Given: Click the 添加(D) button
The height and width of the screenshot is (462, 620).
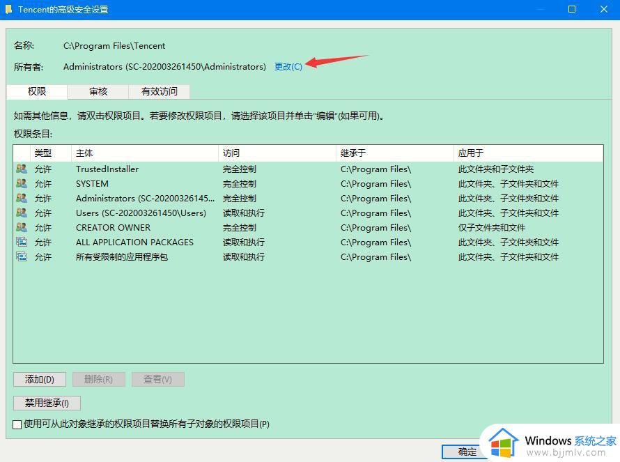Looking at the screenshot, I should [x=40, y=380].
